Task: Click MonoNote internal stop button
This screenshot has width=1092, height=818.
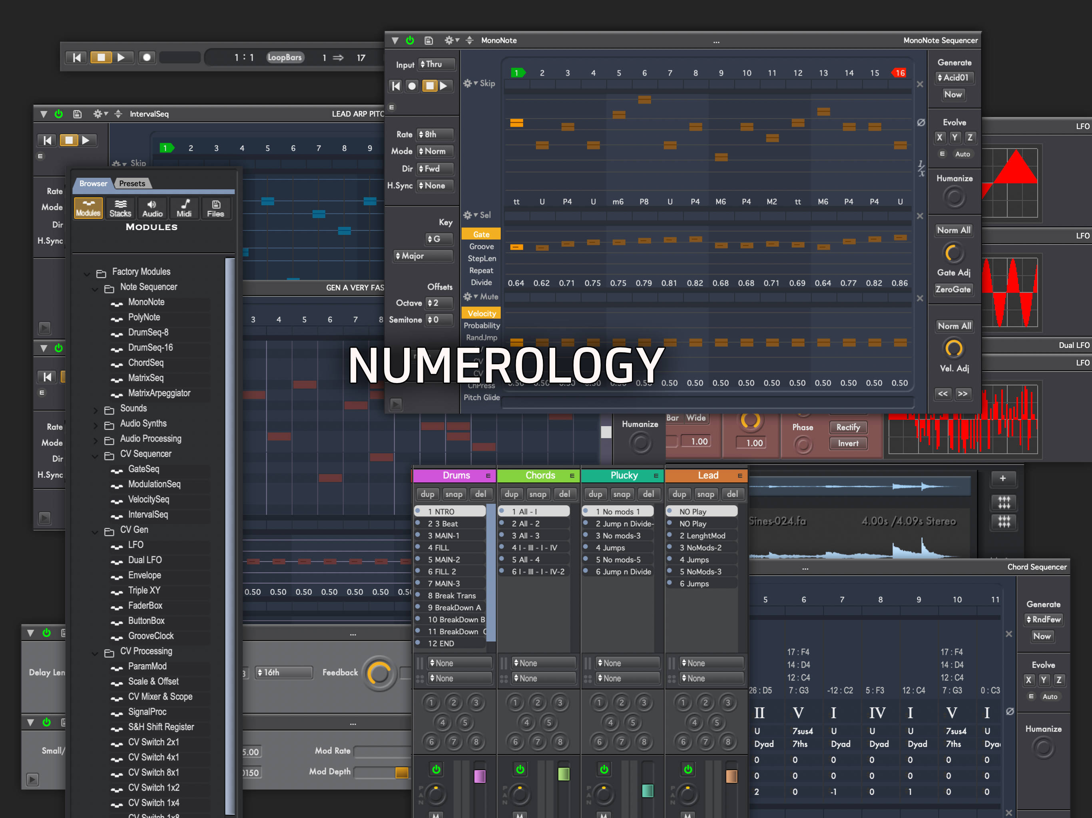Action: (430, 86)
